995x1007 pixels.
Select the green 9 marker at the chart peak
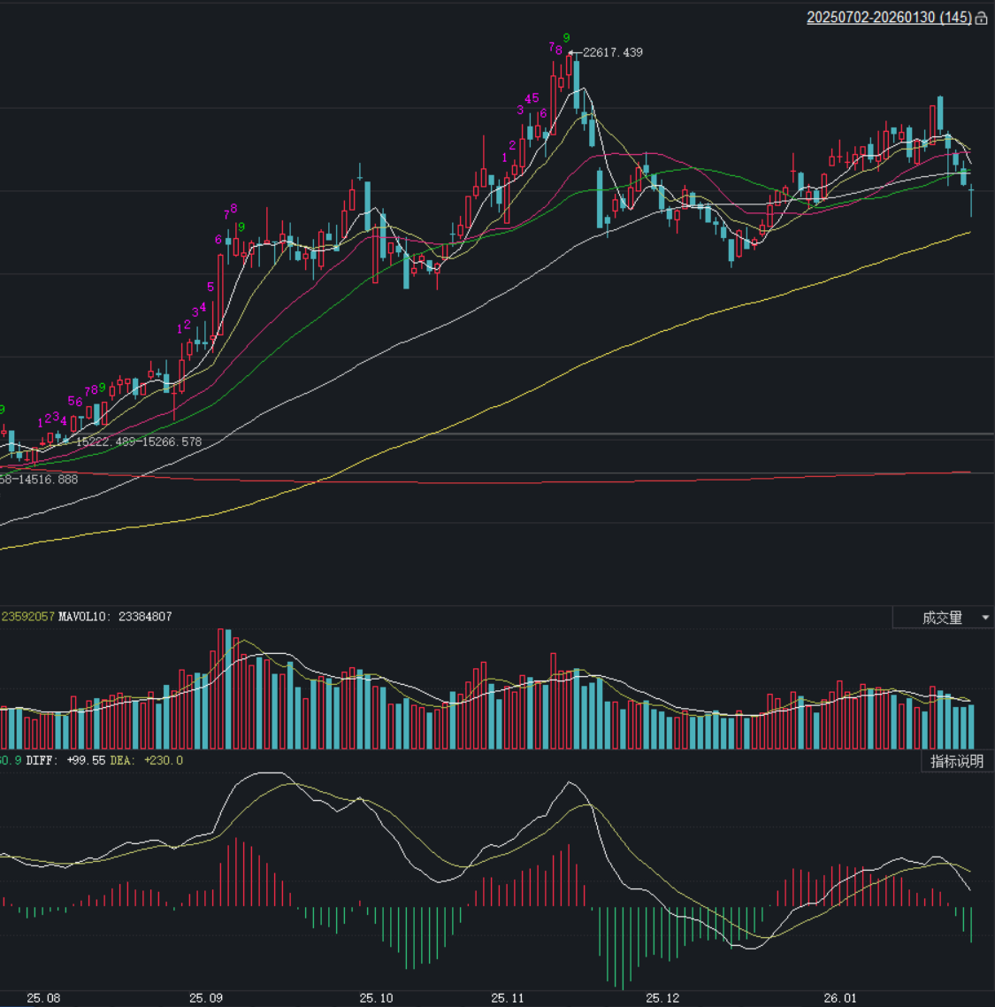tap(566, 38)
